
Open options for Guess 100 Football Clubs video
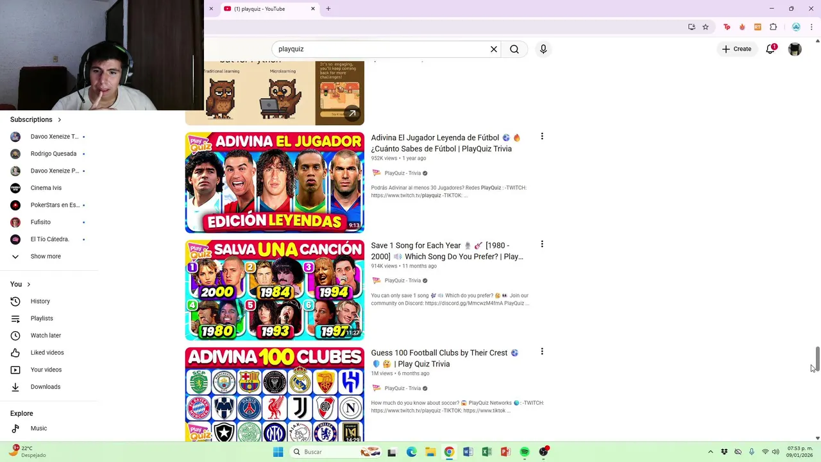pos(542,352)
